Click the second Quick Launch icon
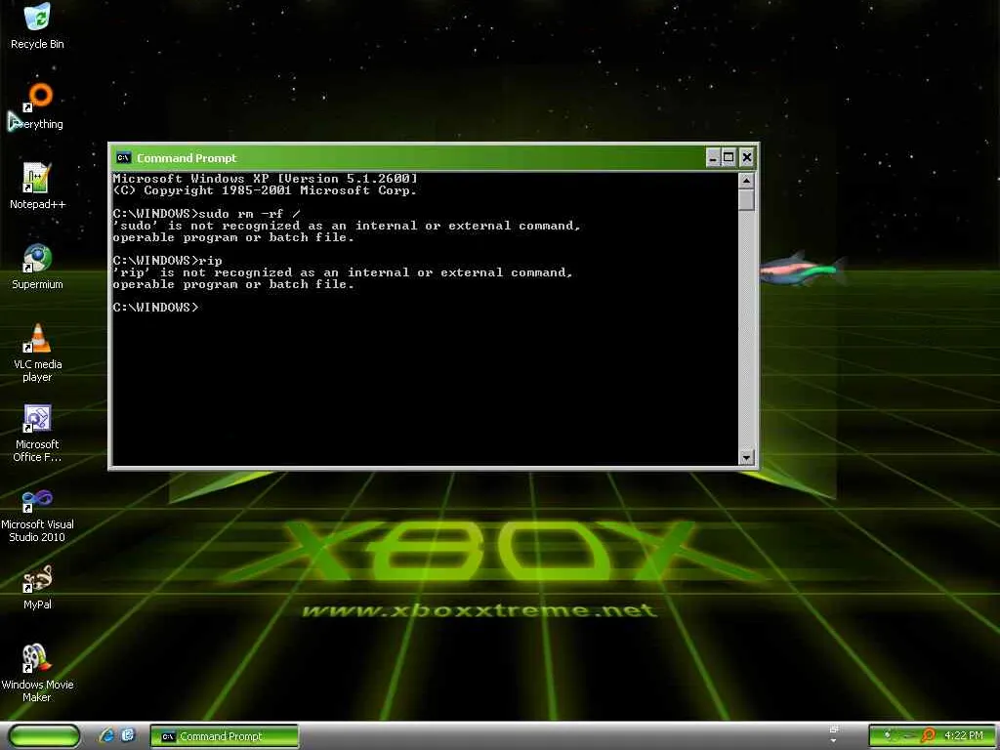Screen dimensions: 1000x750 click(x=128, y=736)
